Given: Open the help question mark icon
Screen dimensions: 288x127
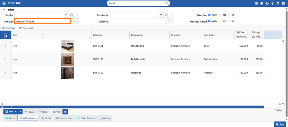Looking at the screenshot, I should point(272,3).
